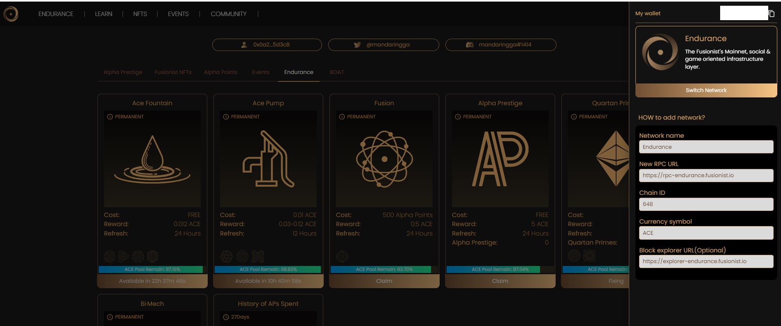Open the EVENTS nav menu
Viewport: 781px width, 326px height.
point(178,14)
